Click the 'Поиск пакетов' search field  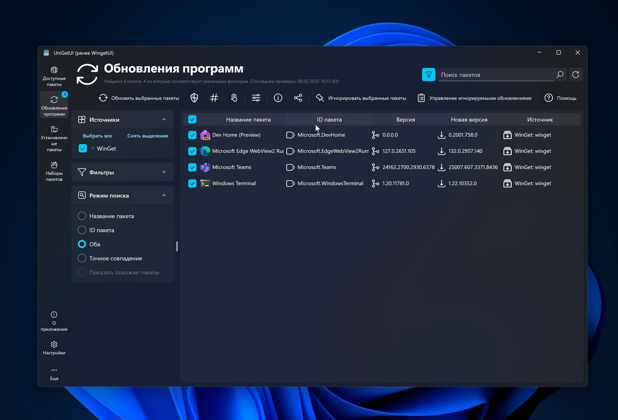pos(496,74)
